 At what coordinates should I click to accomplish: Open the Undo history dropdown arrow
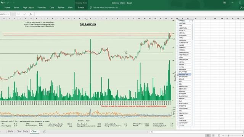[5, 3]
